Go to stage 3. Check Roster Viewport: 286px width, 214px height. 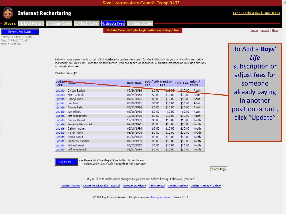tap(87, 23)
